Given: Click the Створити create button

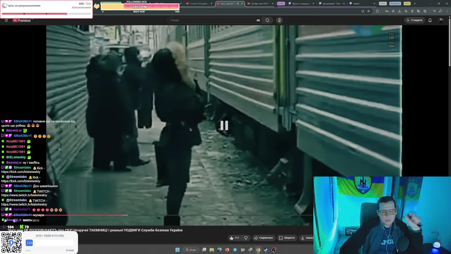Looking at the screenshot, I should pos(414,20).
